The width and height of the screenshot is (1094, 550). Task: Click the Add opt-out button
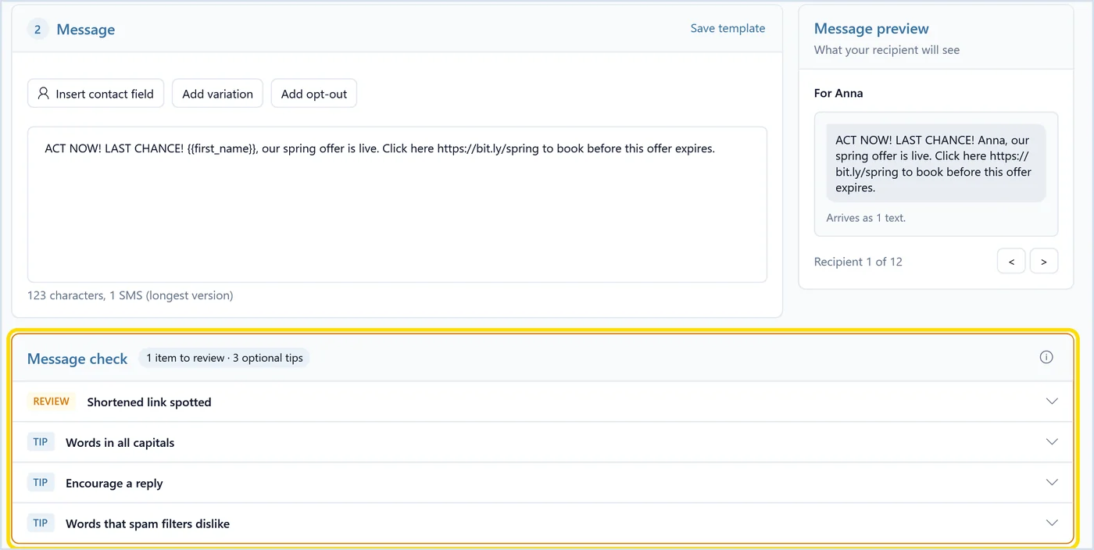click(x=314, y=94)
